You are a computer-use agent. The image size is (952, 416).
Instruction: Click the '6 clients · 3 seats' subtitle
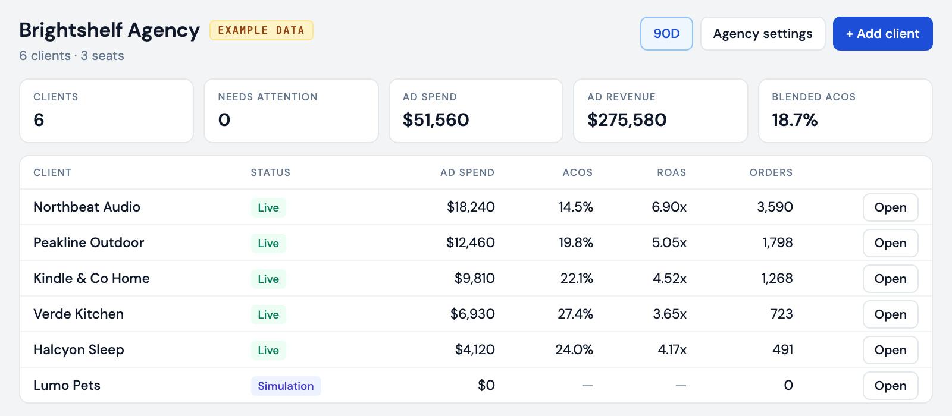[x=71, y=56]
